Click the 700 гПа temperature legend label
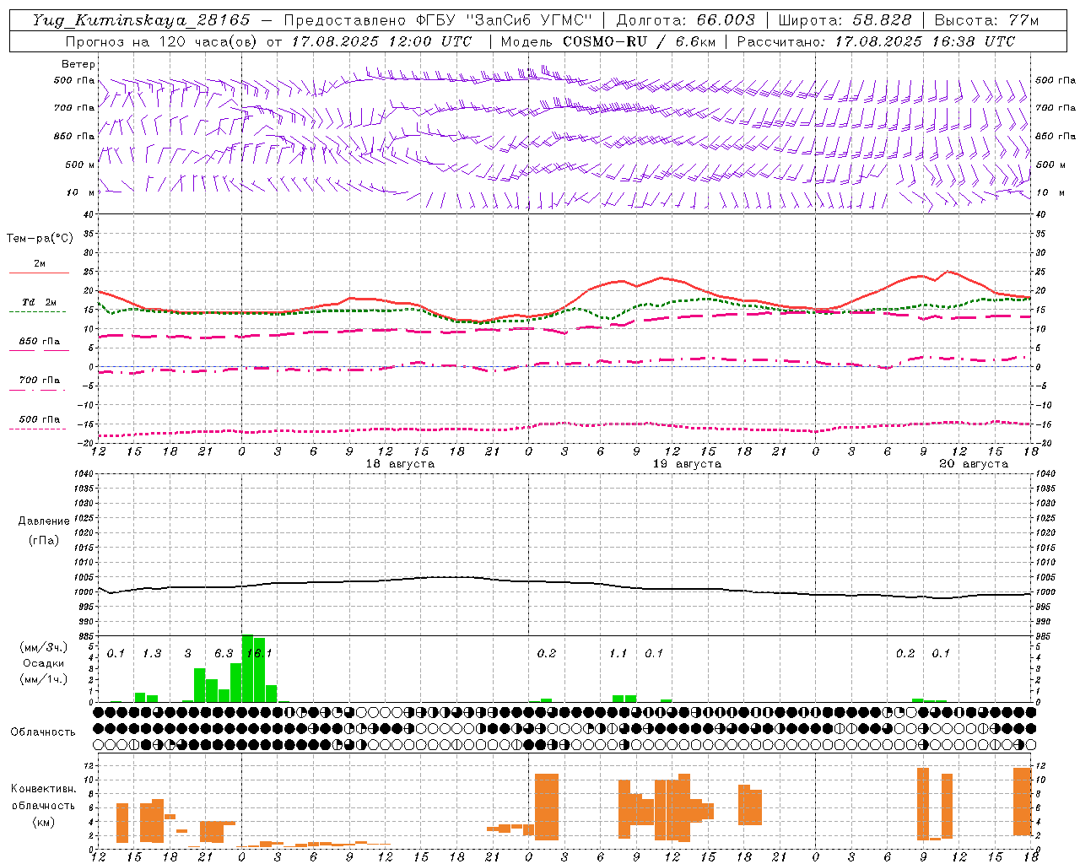1080x864 pixels. coord(40,381)
